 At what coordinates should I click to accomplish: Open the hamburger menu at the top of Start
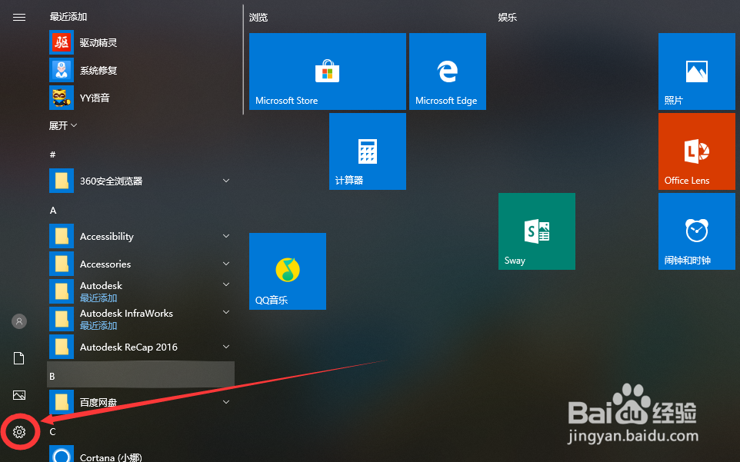click(x=19, y=18)
